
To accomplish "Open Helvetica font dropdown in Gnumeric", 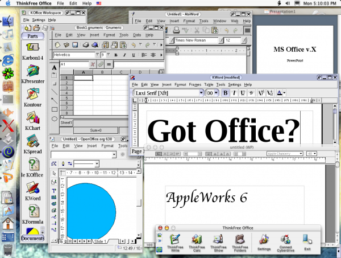I will click(97, 55).
